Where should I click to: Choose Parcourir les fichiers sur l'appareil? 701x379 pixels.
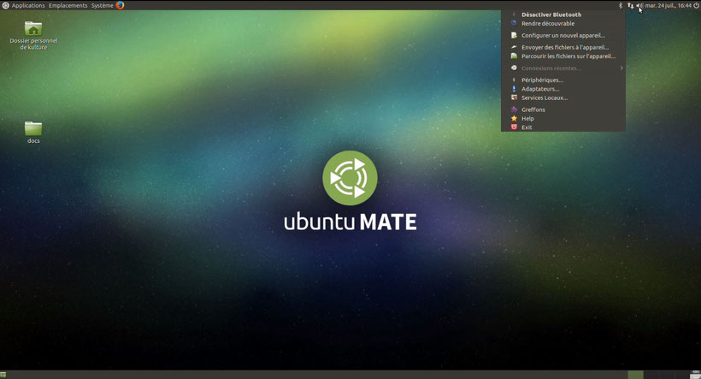point(563,56)
